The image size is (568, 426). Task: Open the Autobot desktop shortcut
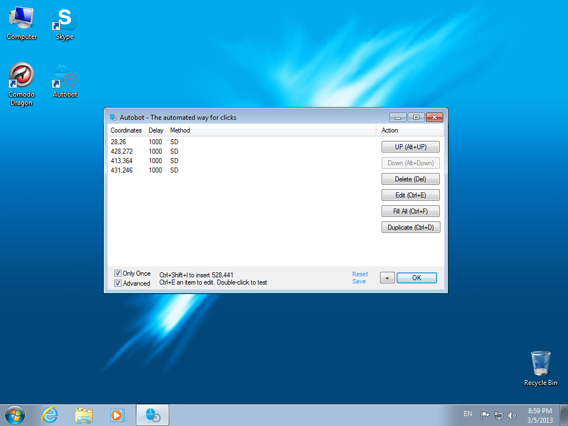[x=64, y=80]
